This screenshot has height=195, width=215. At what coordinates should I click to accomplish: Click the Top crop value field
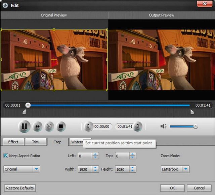[122, 156]
